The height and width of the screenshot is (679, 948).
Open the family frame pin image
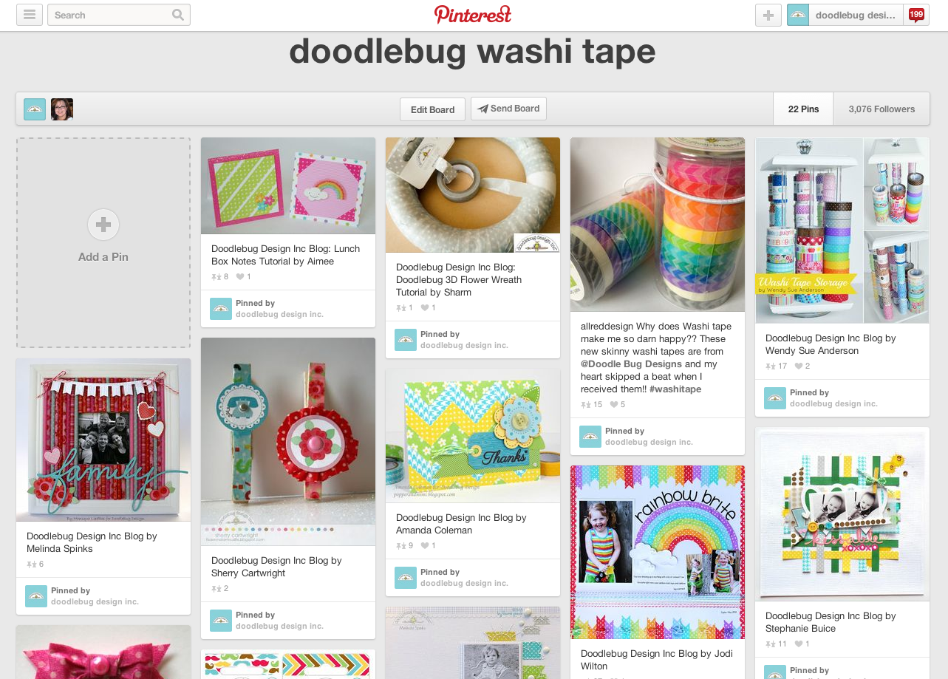[x=103, y=440]
